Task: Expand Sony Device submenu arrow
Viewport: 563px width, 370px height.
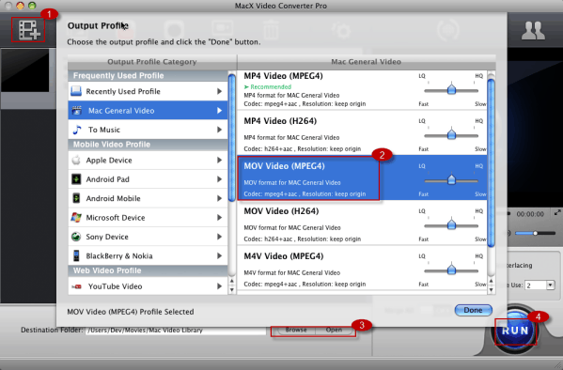Action: click(219, 237)
